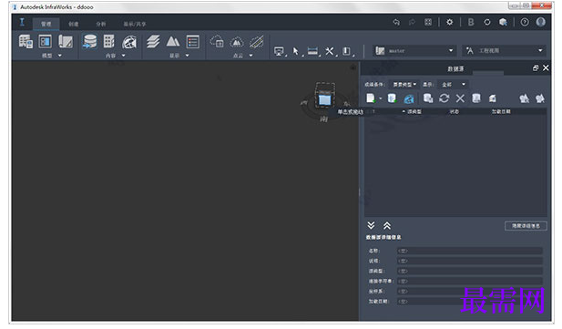Image resolution: width=562 pixels, height=329 pixels.
Task: Select the arrow pointer selection tool
Action: [x=296, y=51]
